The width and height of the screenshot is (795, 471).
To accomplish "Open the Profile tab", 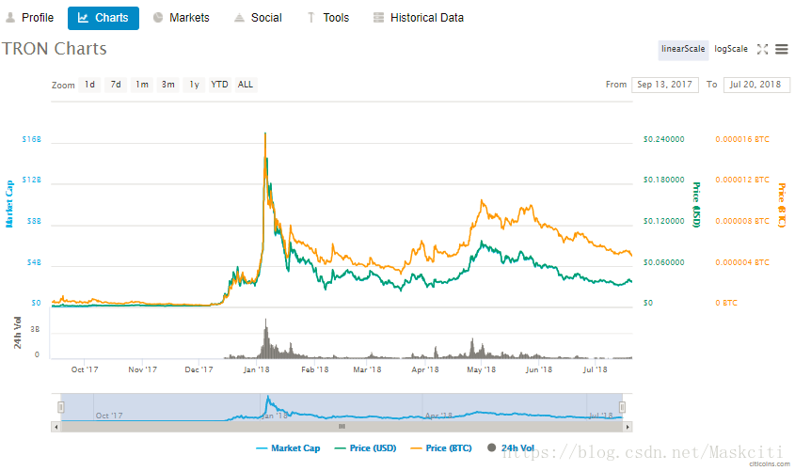I will [29, 18].
